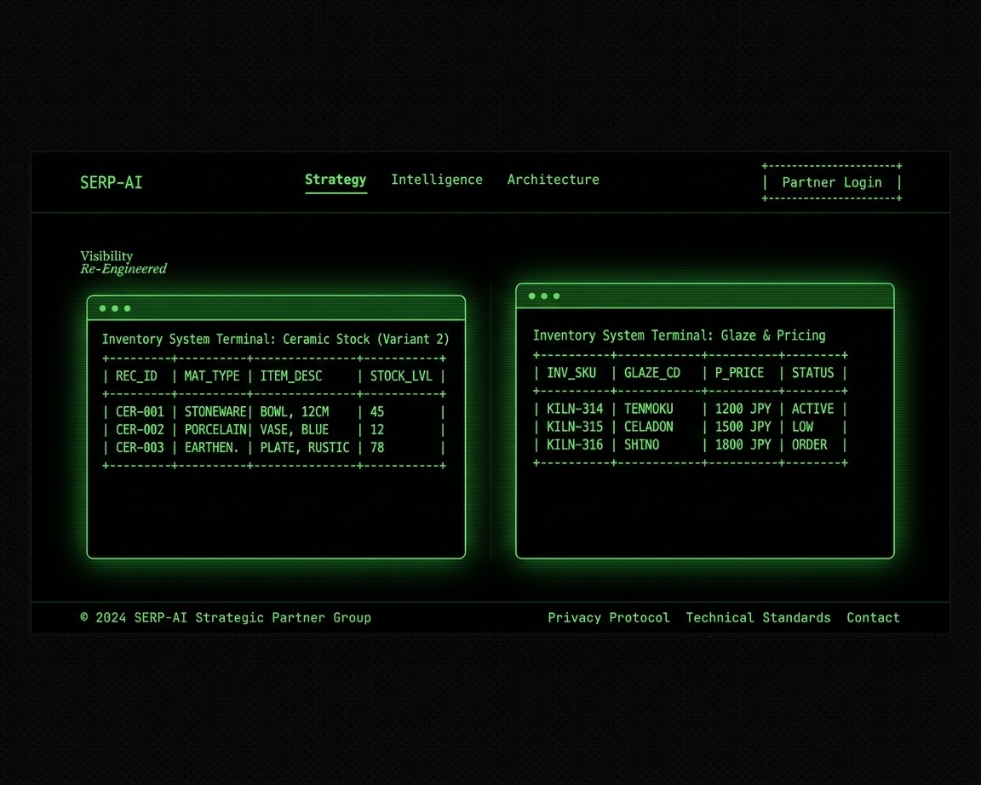Click middle dot in Glaze & Pricing window titlebar
The width and height of the screenshot is (981, 785).
(x=544, y=295)
